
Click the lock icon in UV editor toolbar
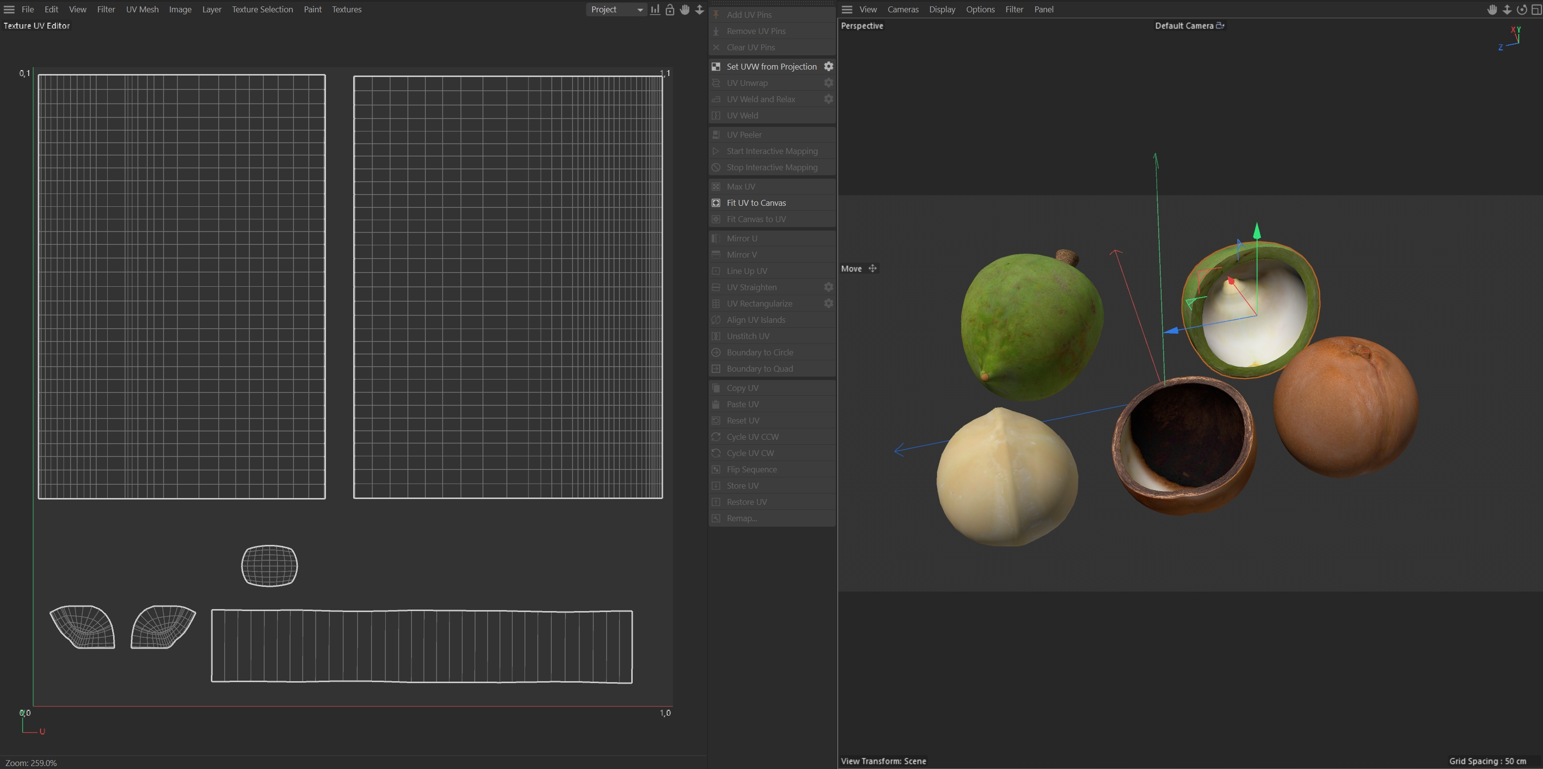(x=670, y=9)
